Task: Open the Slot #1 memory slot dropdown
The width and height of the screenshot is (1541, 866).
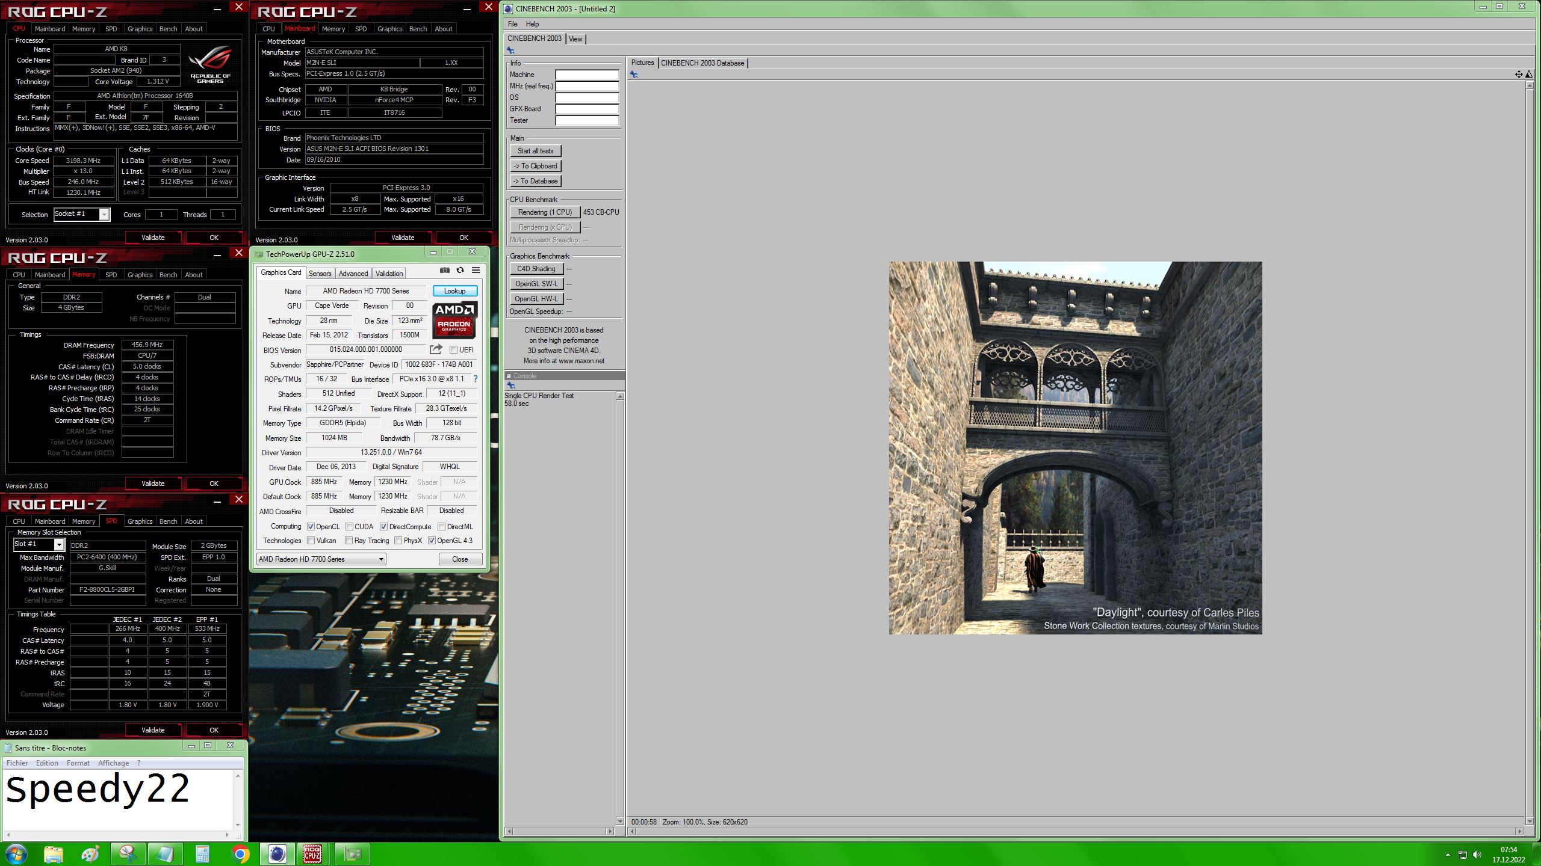Action: [x=39, y=544]
